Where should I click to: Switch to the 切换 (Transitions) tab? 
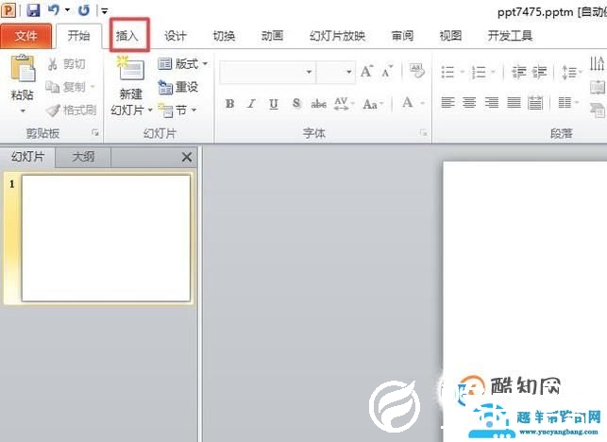[224, 36]
